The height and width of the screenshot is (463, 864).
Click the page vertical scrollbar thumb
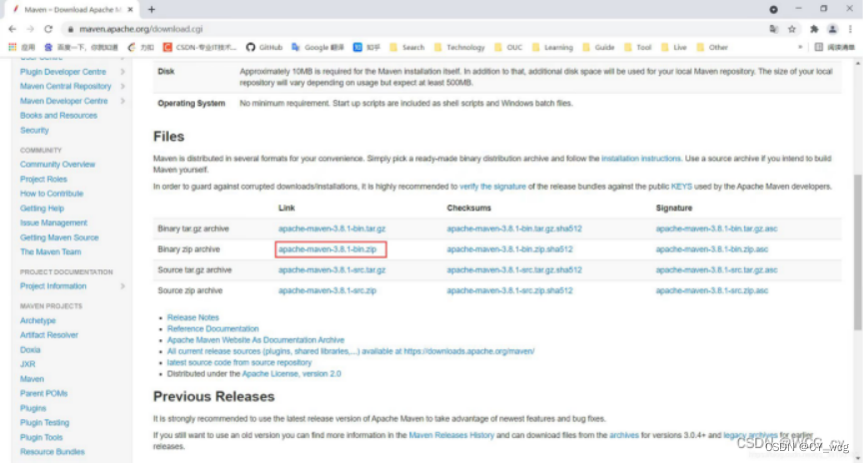(x=858, y=252)
